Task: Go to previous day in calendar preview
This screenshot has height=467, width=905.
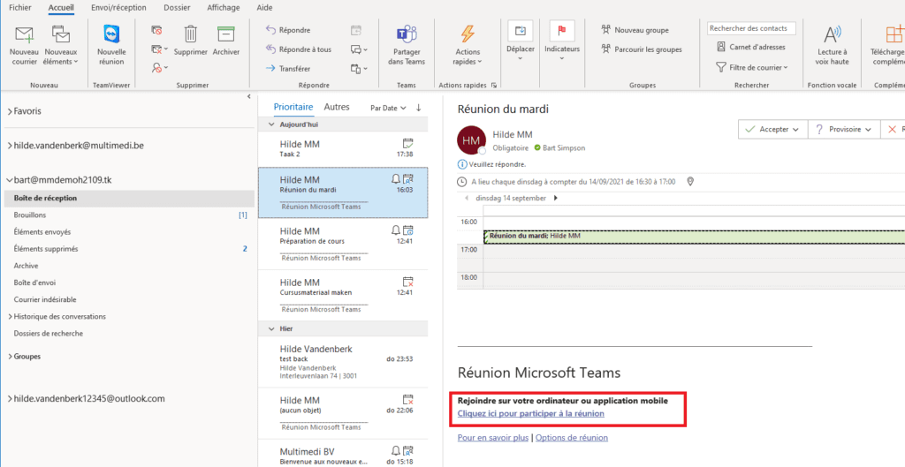Action: [x=467, y=198]
